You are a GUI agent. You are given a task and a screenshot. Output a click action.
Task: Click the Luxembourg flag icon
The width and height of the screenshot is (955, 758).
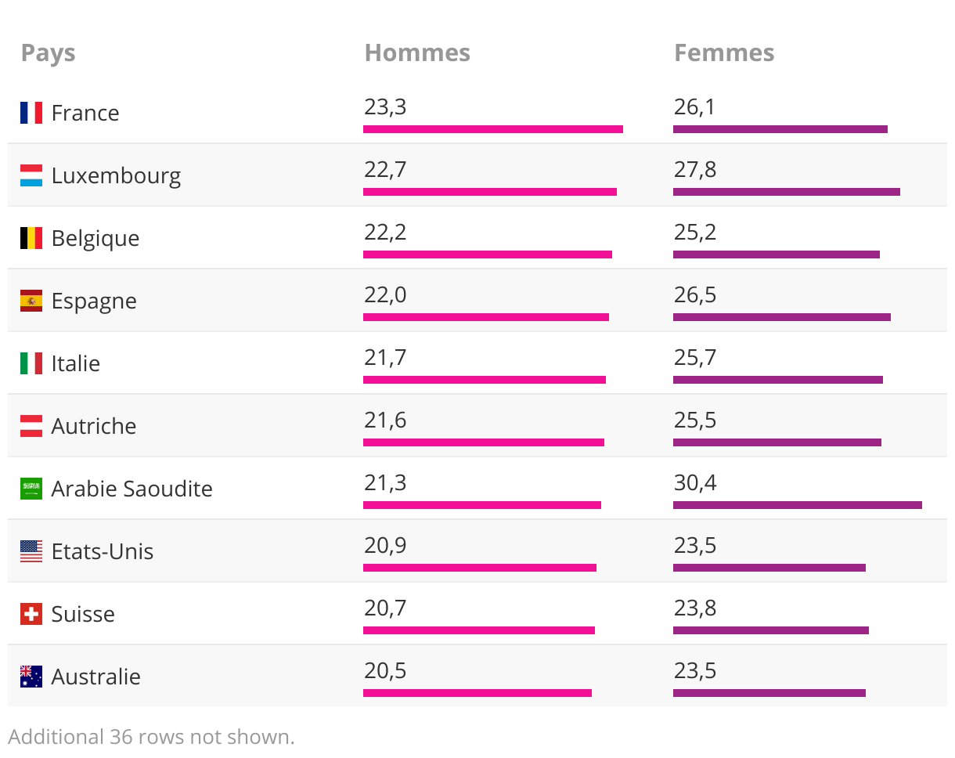pos(31,175)
